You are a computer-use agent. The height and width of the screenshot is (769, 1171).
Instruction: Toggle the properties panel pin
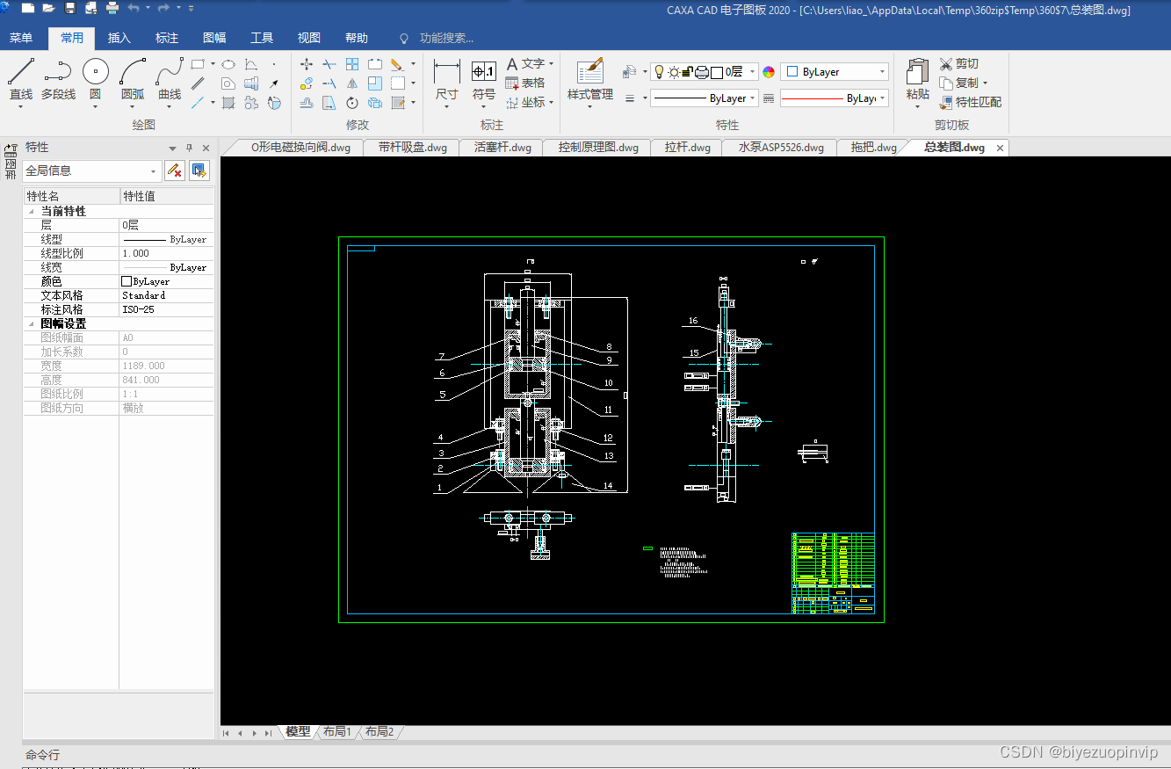(x=189, y=148)
